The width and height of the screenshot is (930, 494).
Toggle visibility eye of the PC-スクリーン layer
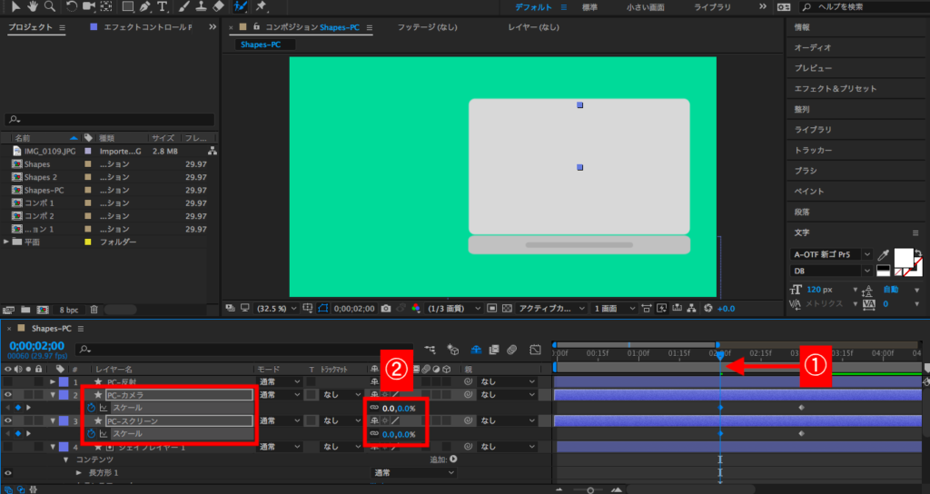(x=8, y=421)
